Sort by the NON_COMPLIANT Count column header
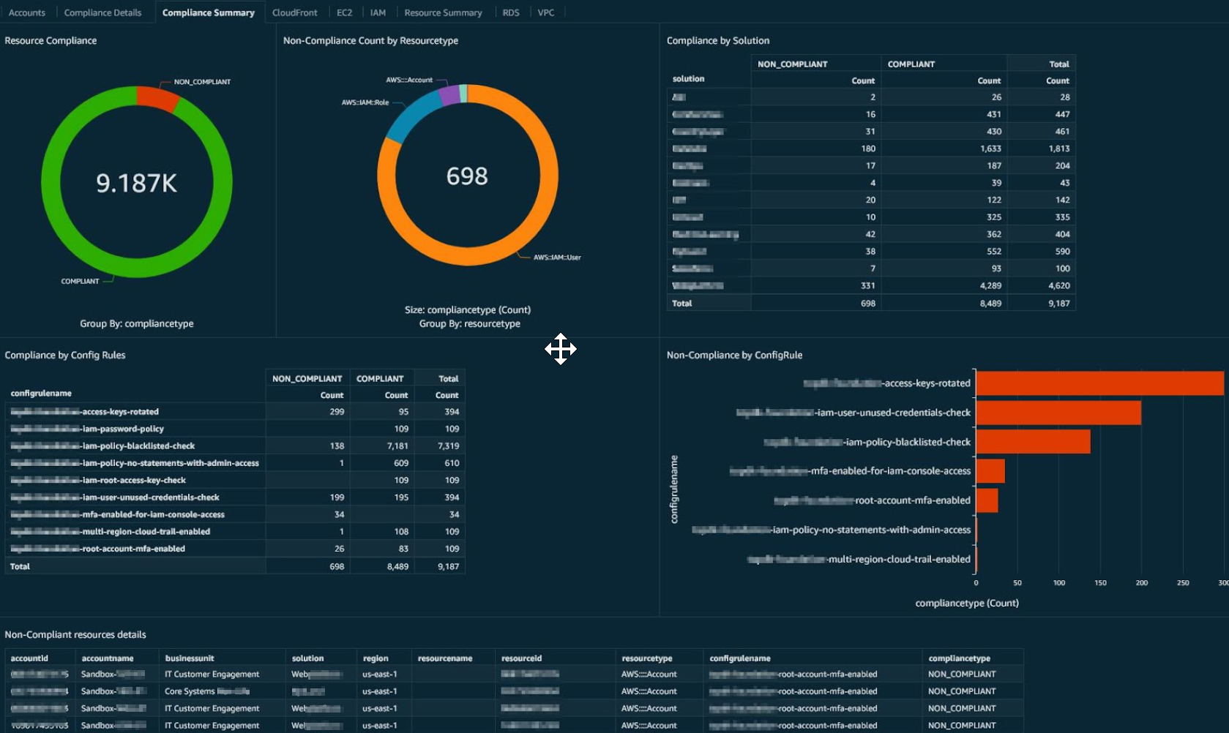The image size is (1229, 733). (x=862, y=80)
